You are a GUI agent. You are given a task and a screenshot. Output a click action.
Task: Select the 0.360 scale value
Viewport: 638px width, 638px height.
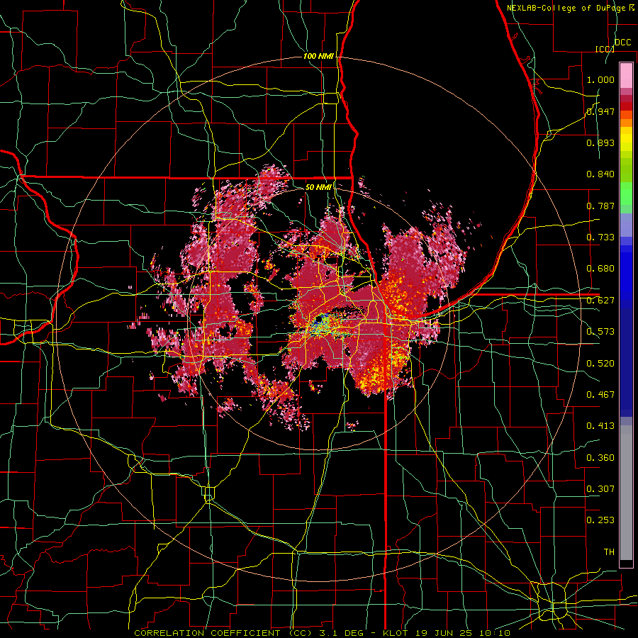tap(600, 457)
